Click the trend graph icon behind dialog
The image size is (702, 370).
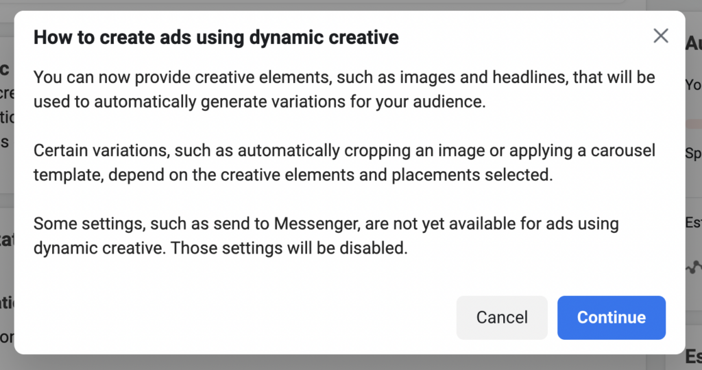point(694,267)
